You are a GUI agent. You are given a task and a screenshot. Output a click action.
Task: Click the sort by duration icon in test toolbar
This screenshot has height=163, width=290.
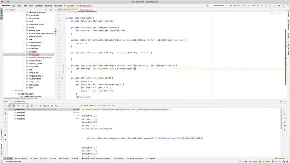click(x=23, y=105)
